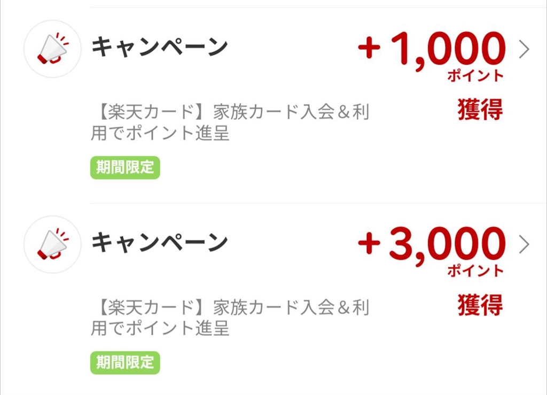Open details chevron for the +1,000 entry
Screen dimensions: 547x395
click(x=524, y=49)
